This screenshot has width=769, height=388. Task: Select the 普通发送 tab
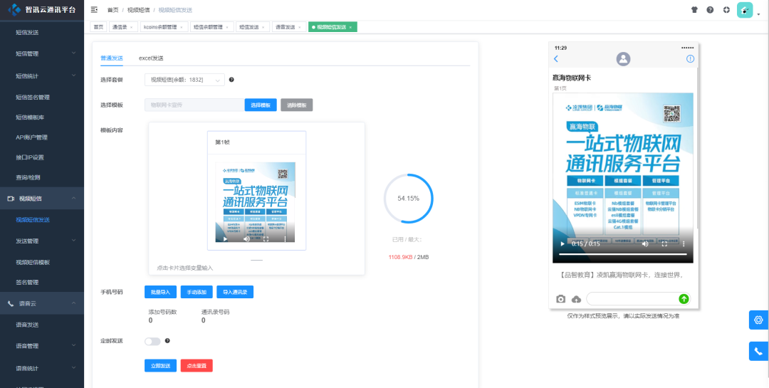[x=112, y=58]
